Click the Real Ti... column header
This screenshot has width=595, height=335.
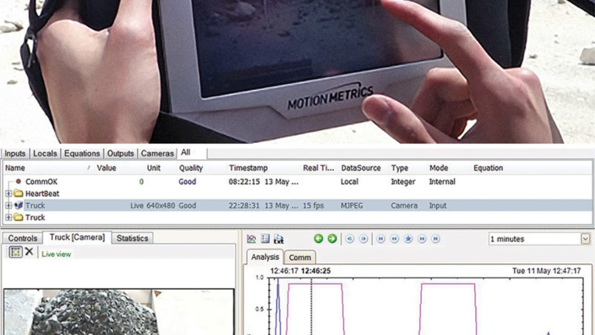318,168
